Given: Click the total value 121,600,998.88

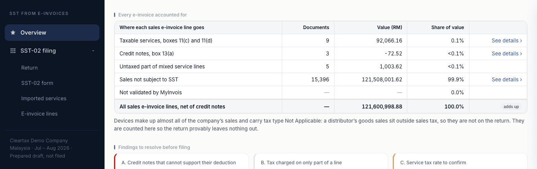Looking at the screenshot, I should pyautogui.click(x=381, y=107).
